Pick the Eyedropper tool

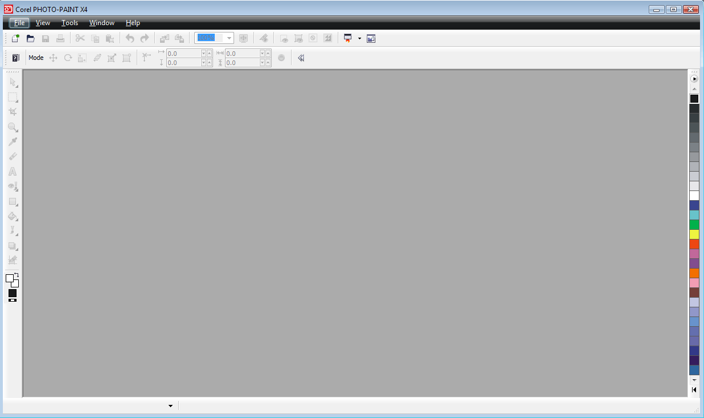pos(13,141)
